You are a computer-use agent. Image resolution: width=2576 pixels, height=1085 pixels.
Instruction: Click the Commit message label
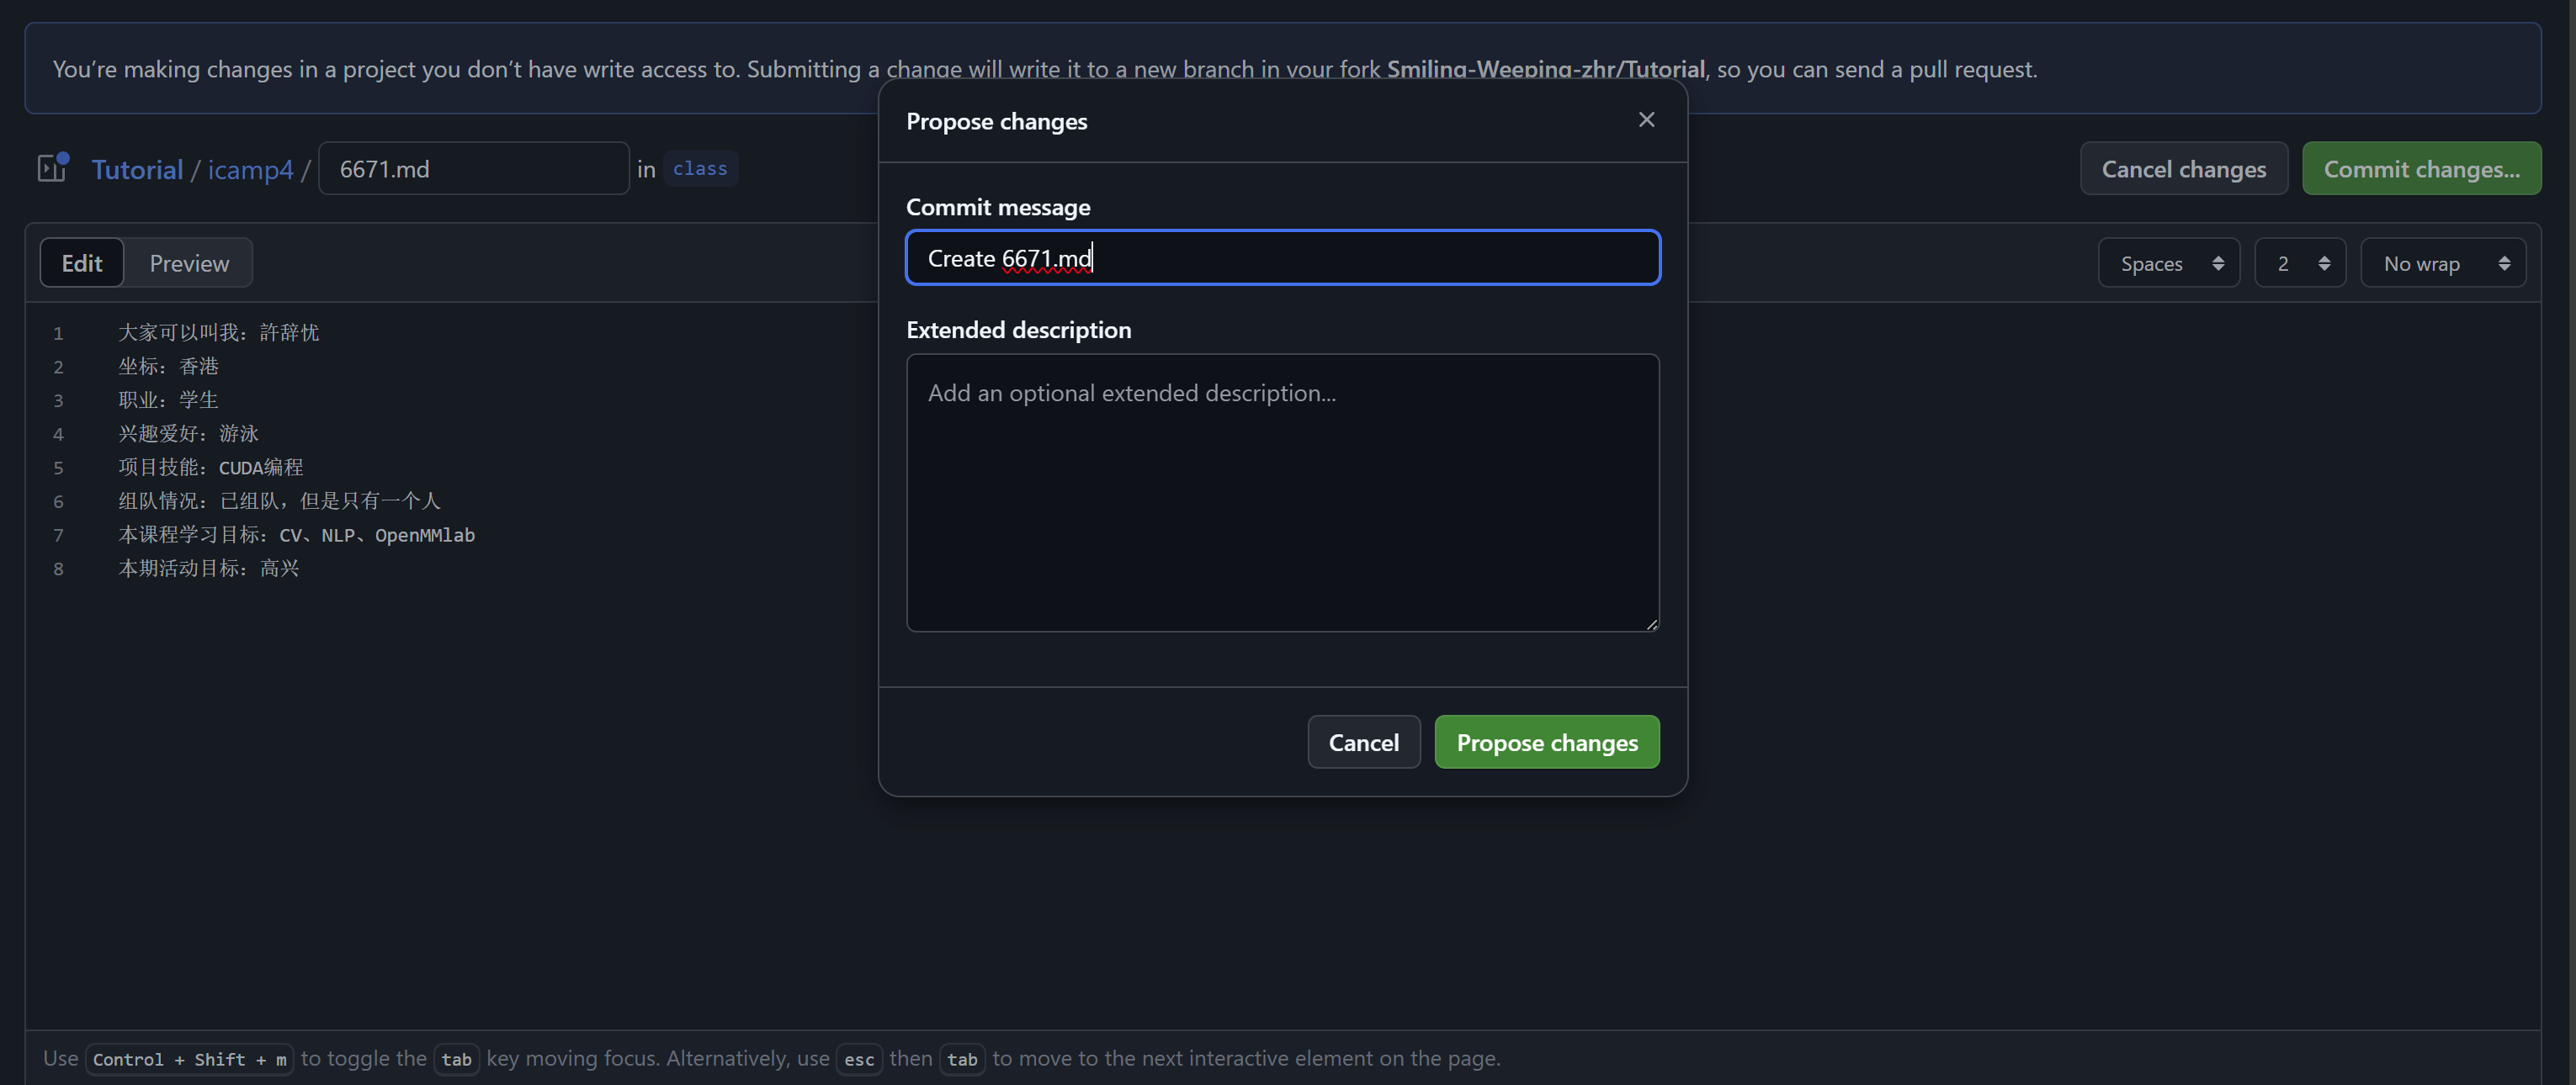point(998,207)
